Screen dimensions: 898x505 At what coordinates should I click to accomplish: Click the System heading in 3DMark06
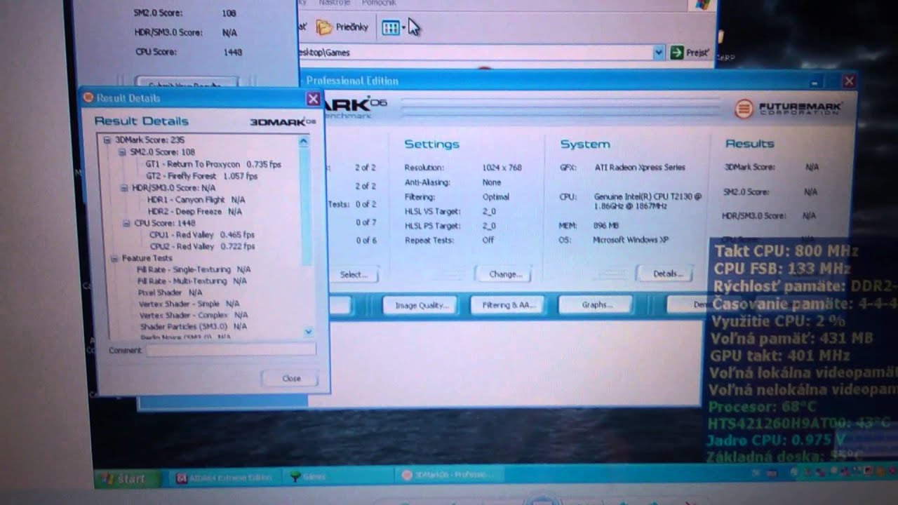pyautogui.click(x=584, y=144)
